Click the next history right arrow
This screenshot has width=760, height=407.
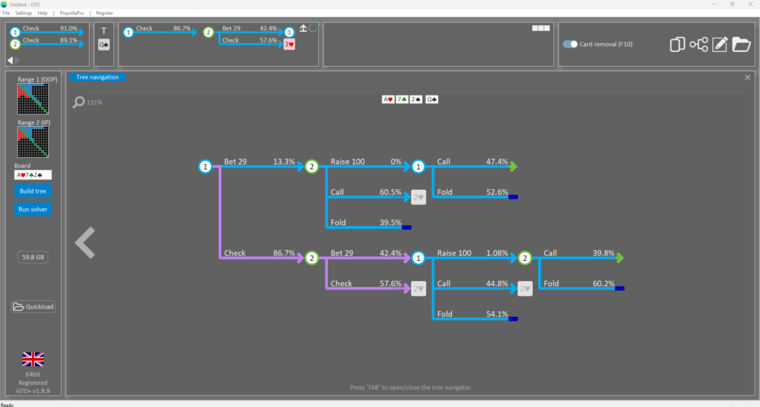point(18,61)
